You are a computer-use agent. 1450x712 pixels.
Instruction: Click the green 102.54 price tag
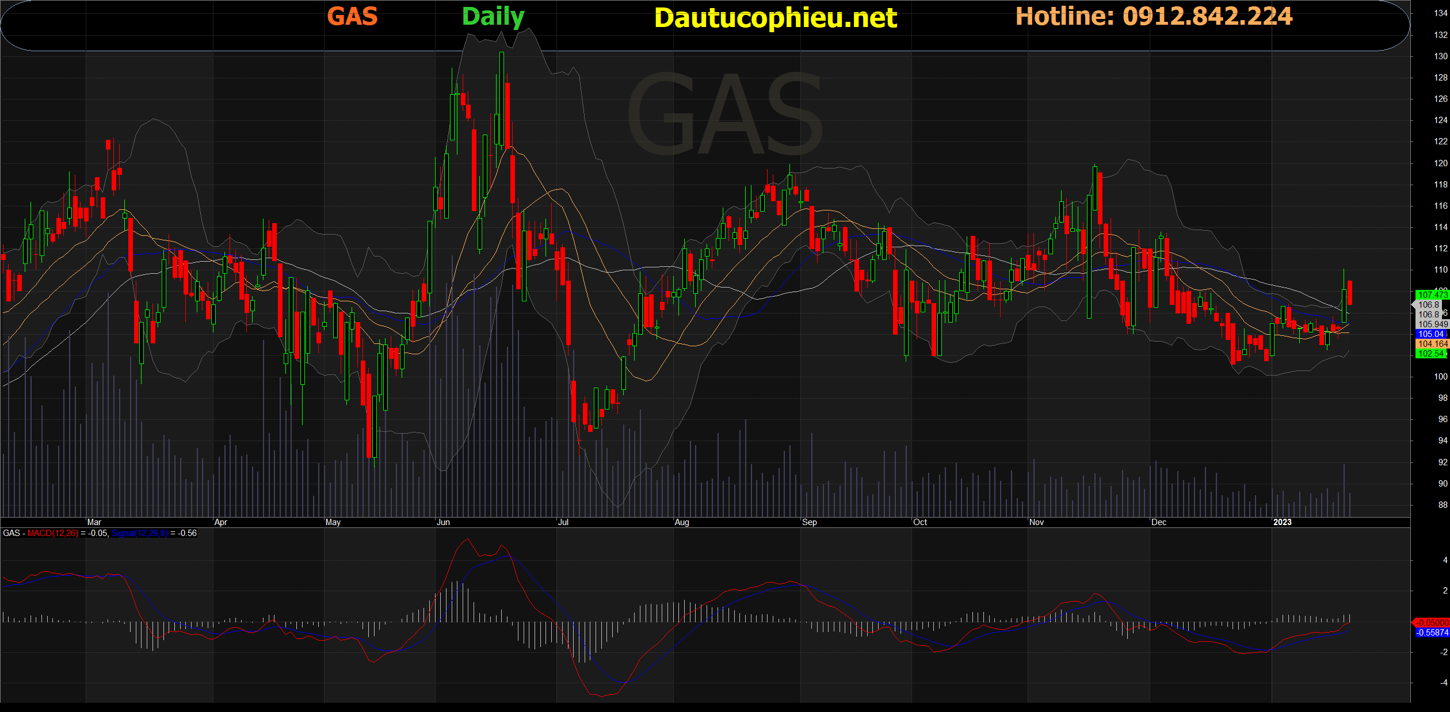[1431, 354]
